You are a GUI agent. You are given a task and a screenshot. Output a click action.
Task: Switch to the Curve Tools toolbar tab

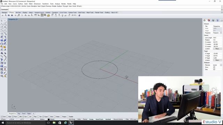click(x=63, y=12)
